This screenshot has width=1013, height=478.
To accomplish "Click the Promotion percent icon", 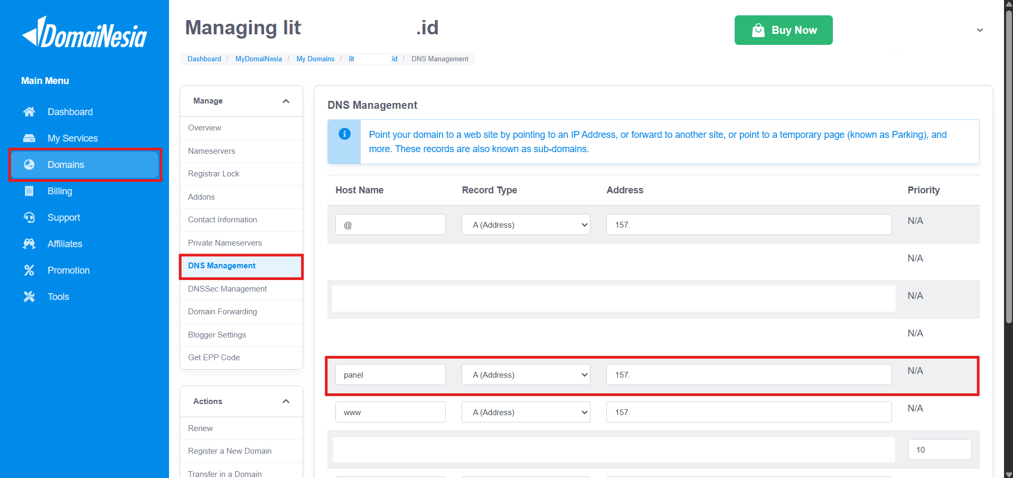I will [x=29, y=270].
